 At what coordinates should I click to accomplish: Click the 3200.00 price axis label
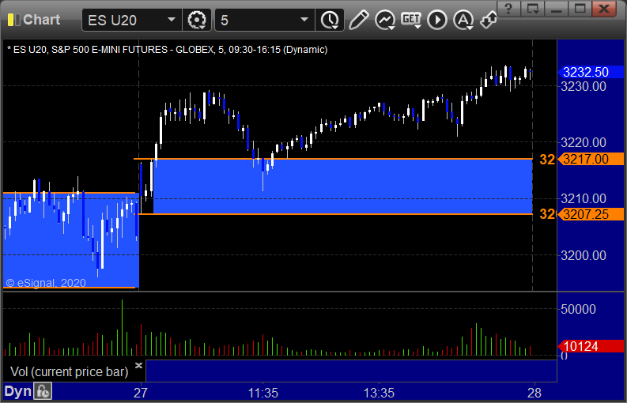coord(584,255)
